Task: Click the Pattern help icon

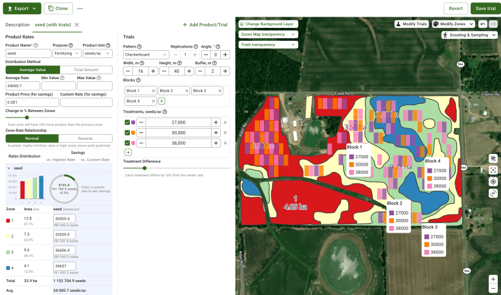Action: (x=139, y=46)
